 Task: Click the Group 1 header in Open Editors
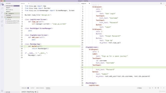[x=8, y=8]
